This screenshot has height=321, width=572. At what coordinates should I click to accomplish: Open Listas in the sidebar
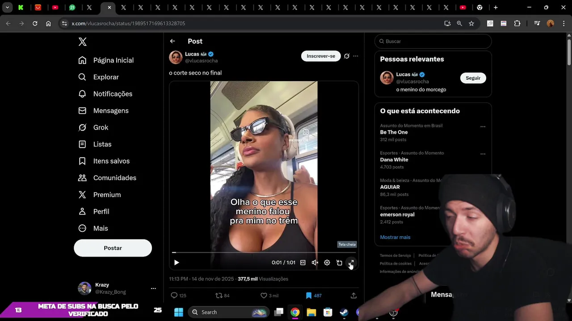coord(95,144)
